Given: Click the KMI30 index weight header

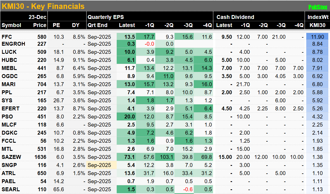Looking at the screenshot, I should click(x=318, y=25).
